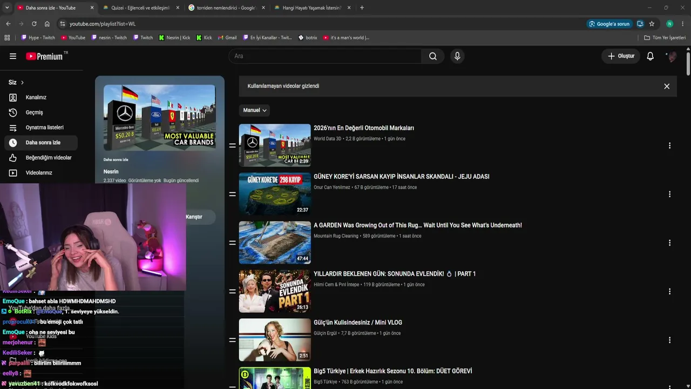
Task: Open options for 'Sonunda Evlendik Part 1' video
Action: (x=669, y=291)
